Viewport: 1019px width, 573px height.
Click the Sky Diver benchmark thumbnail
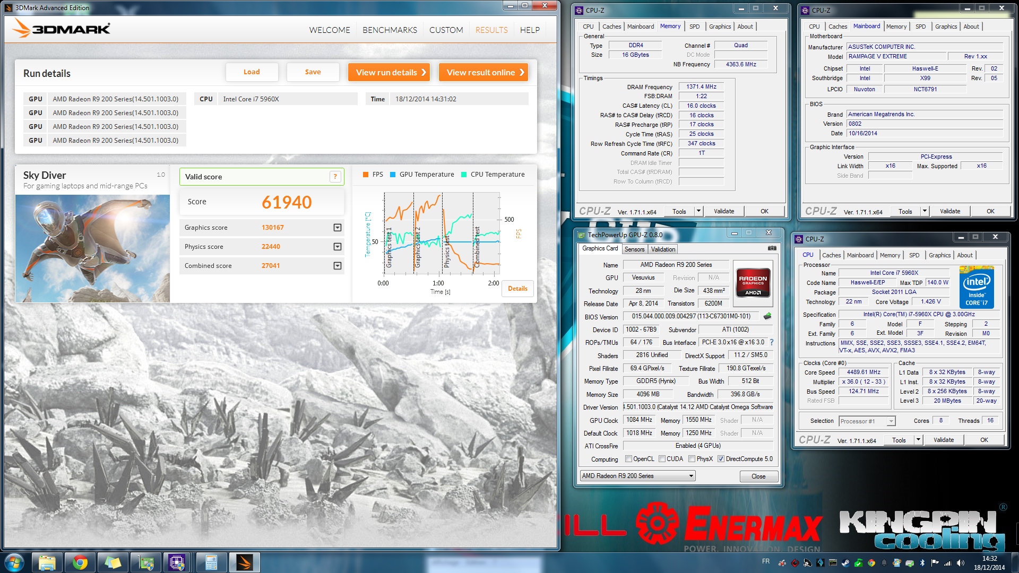(x=93, y=248)
